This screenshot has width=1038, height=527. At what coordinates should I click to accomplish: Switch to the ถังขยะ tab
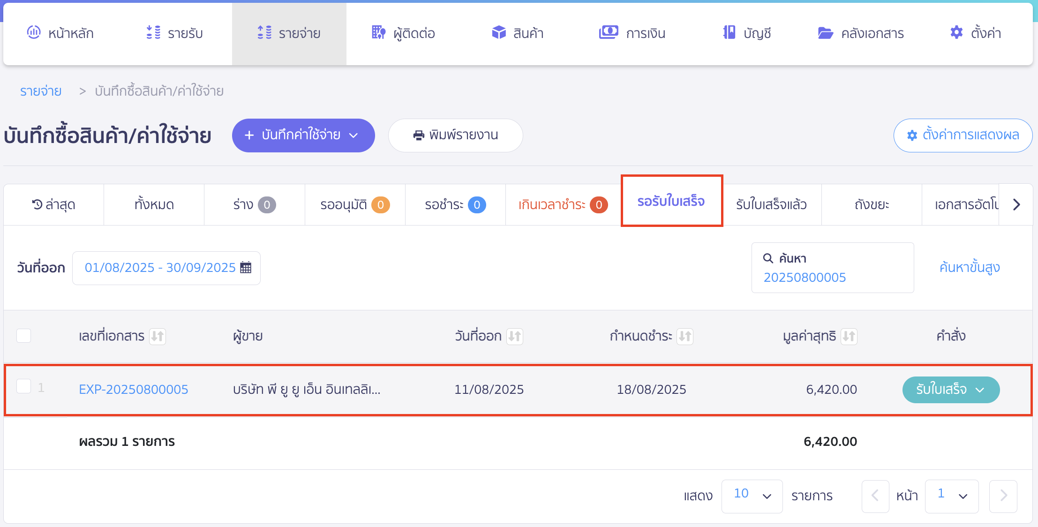(871, 204)
